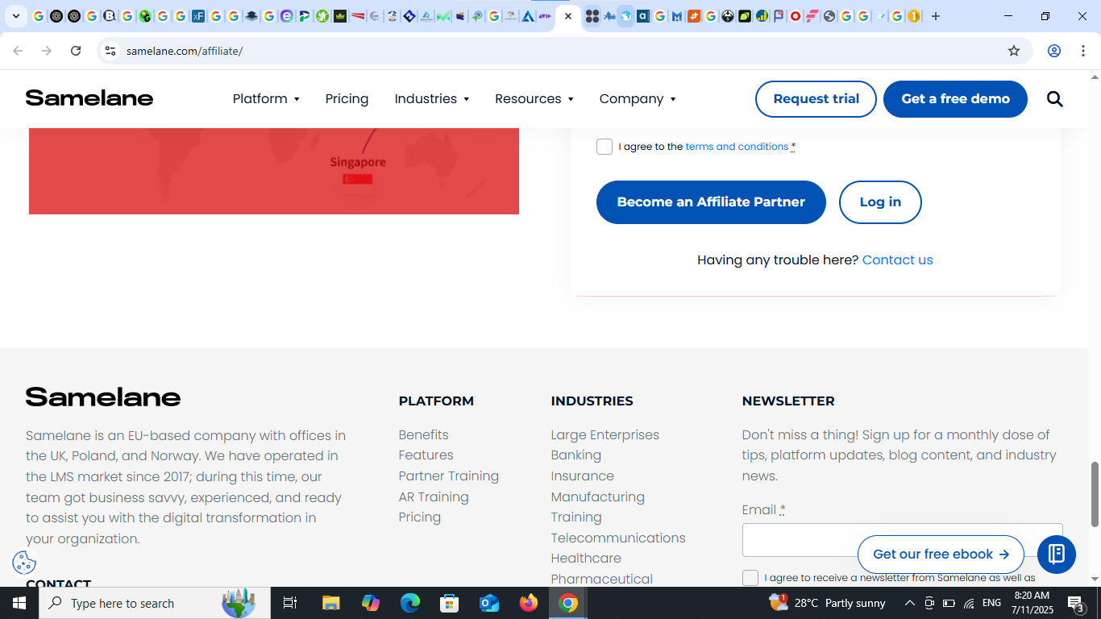Open Healthcare industry link

[585, 559]
